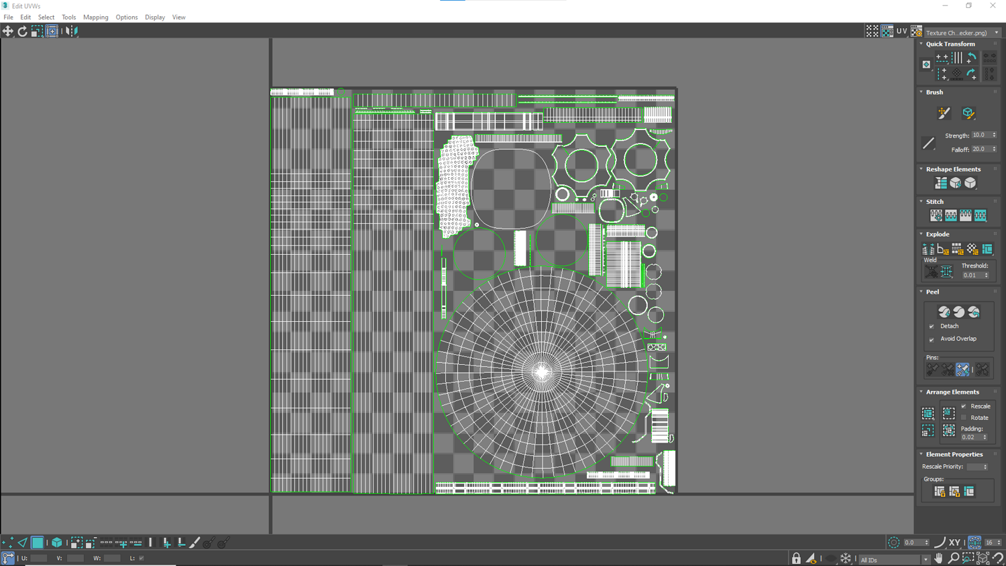Open the Tools menu
The image size is (1006, 566).
click(69, 17)
